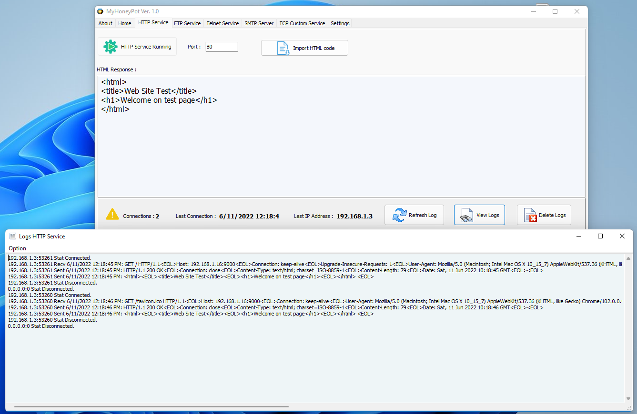Click the HTTP Service Running gear icon

click(x=110, y=47)
